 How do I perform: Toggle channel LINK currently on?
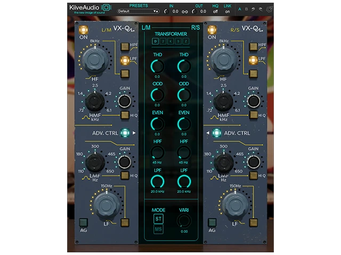[x=228, y=12]
